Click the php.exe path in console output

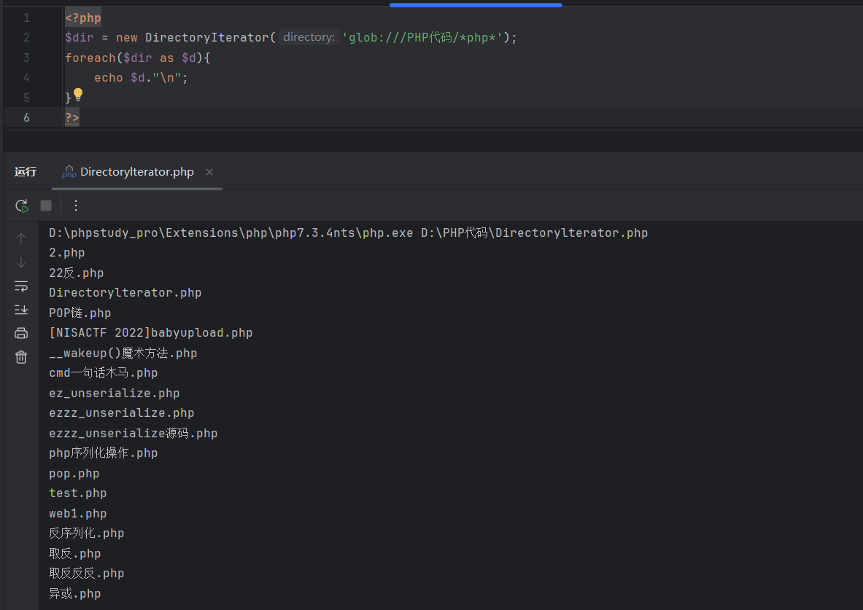[233, 233]
